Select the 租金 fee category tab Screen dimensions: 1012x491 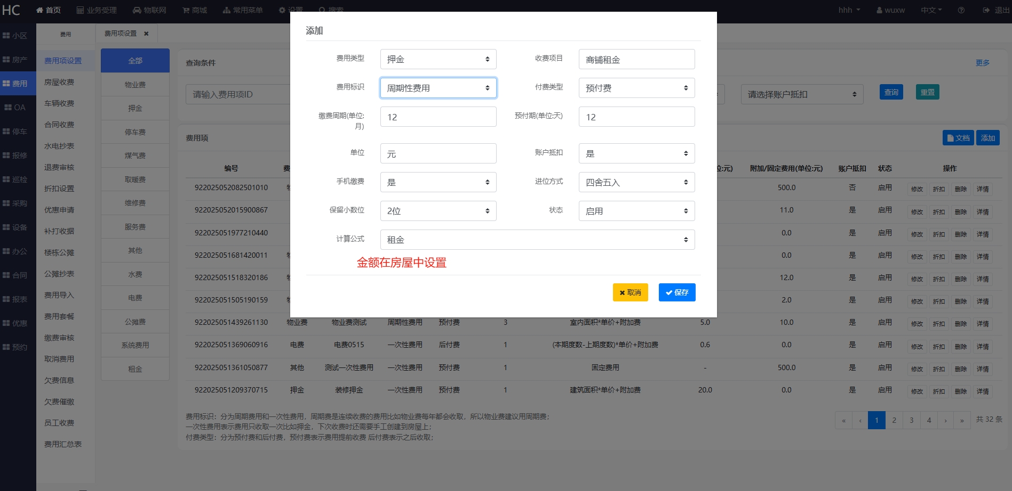click(x=135, y=369)
